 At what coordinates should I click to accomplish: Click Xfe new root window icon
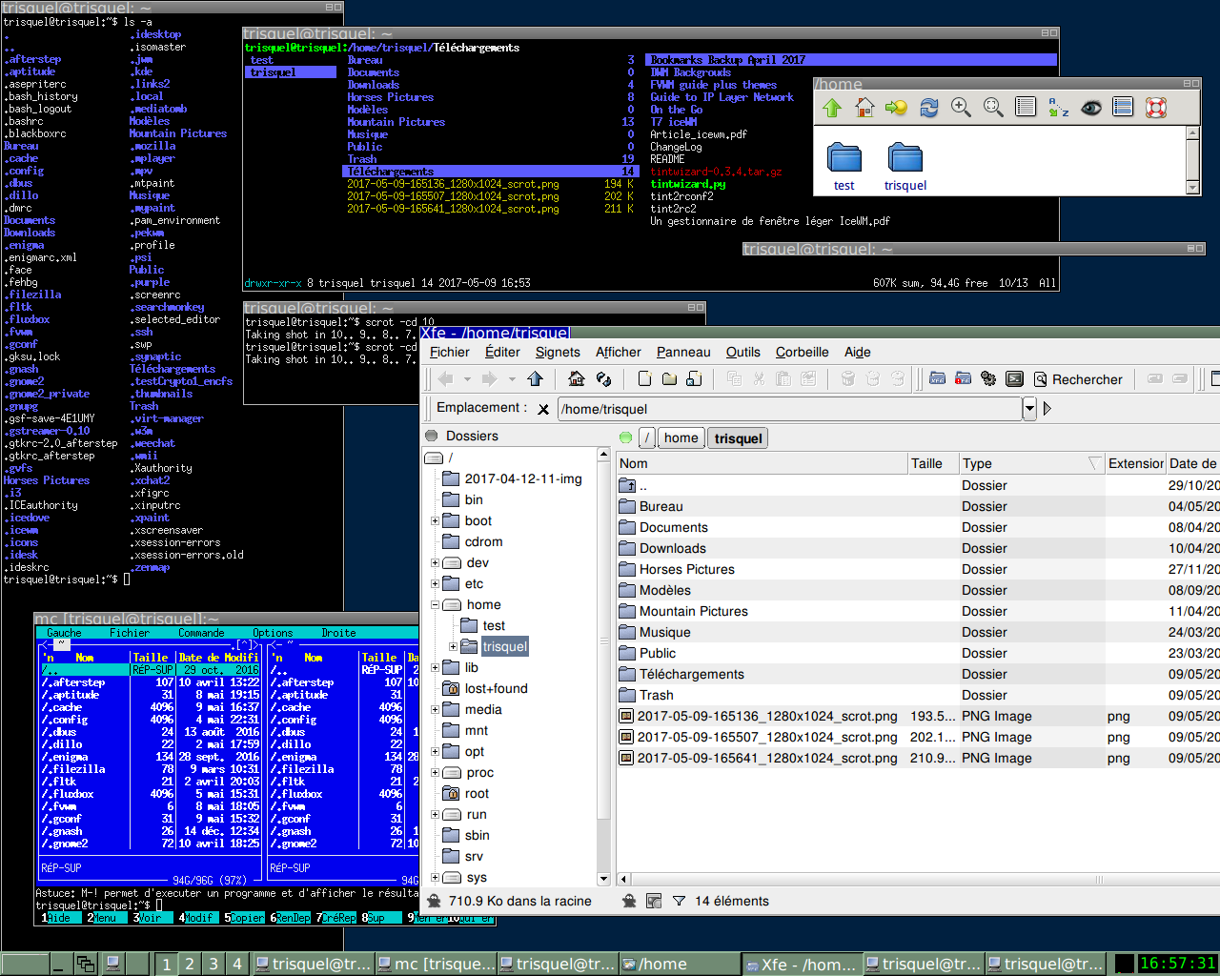[964, 379]
